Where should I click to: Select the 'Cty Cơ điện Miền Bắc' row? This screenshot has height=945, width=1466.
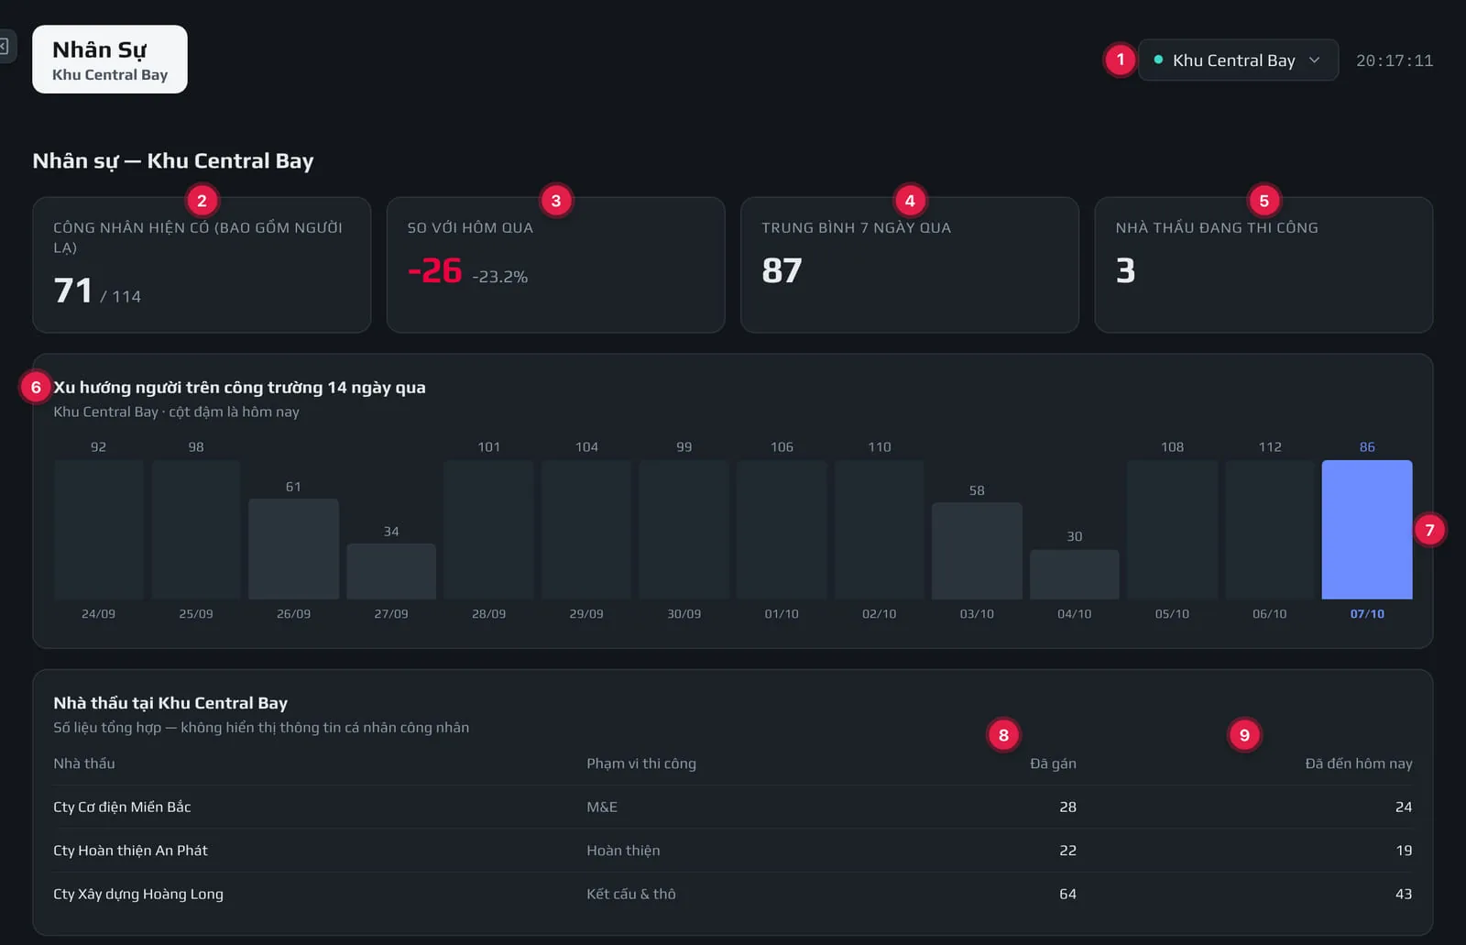(x=733, y=807)
